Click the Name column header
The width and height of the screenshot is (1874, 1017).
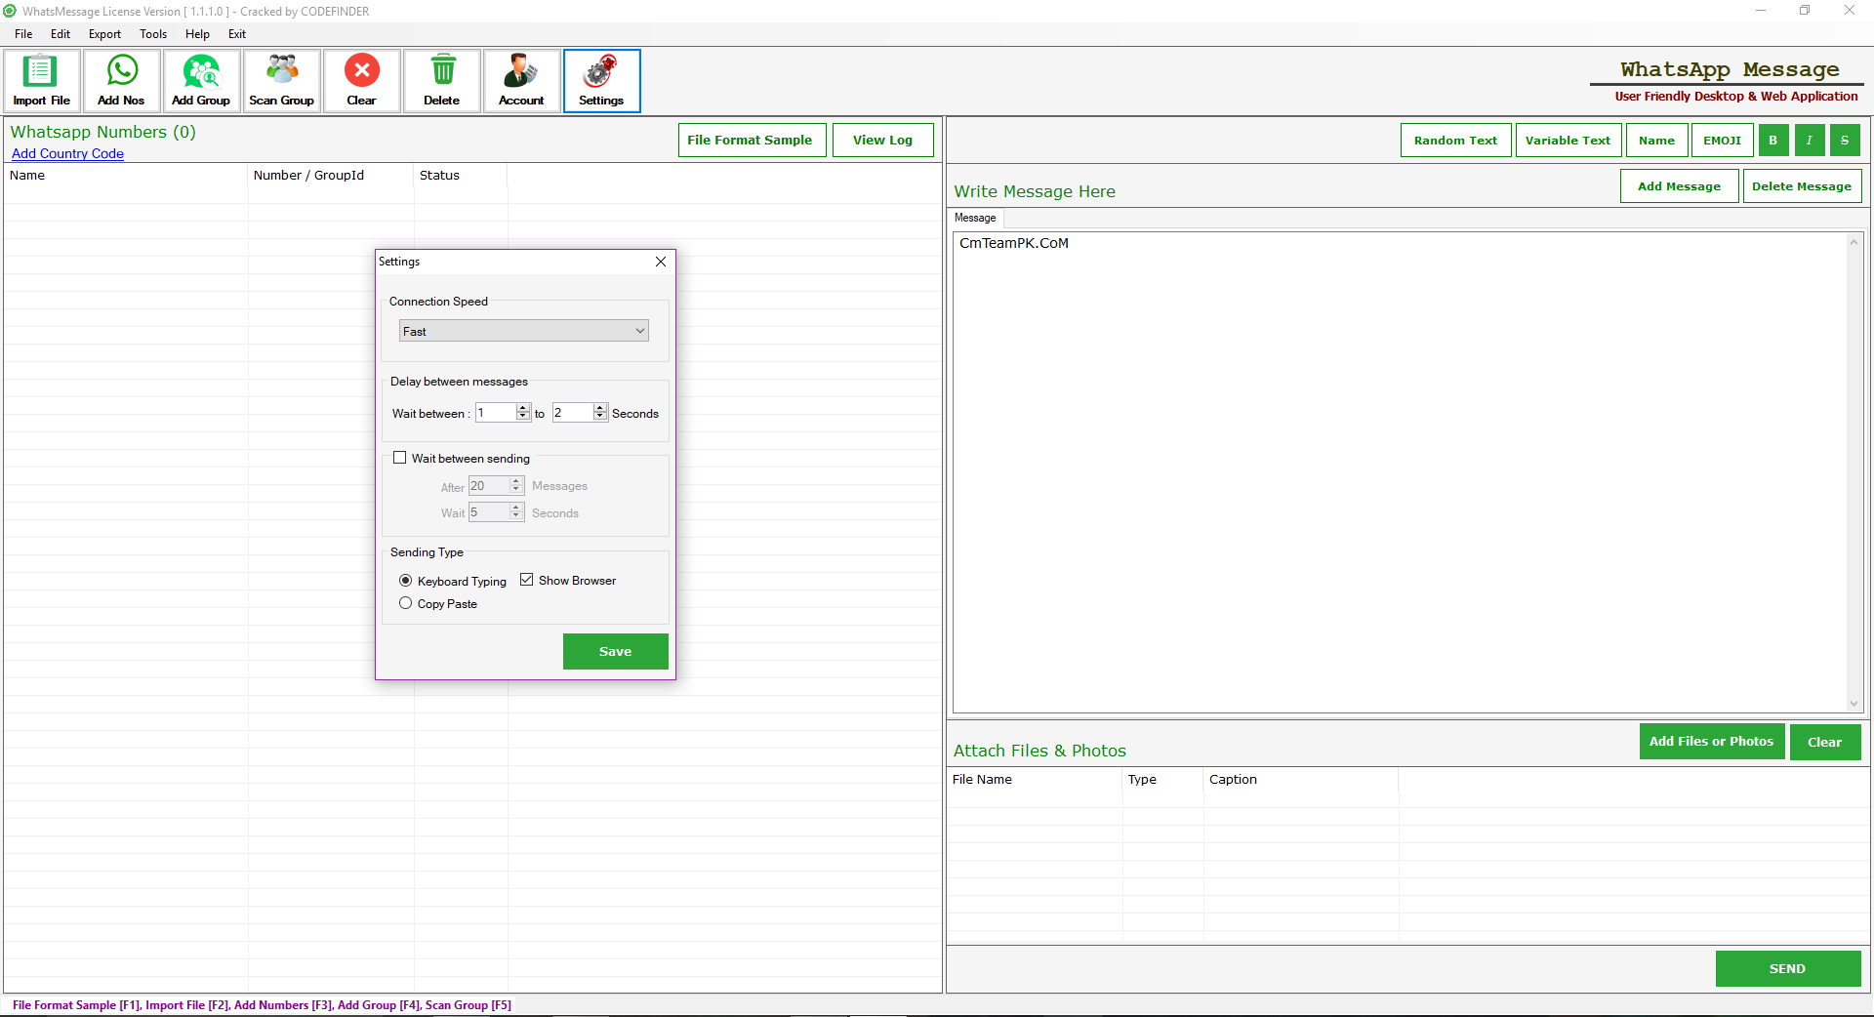[126, 176]
